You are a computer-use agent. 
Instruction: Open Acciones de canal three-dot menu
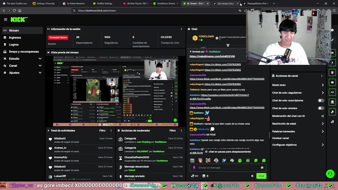pos(322,76)
